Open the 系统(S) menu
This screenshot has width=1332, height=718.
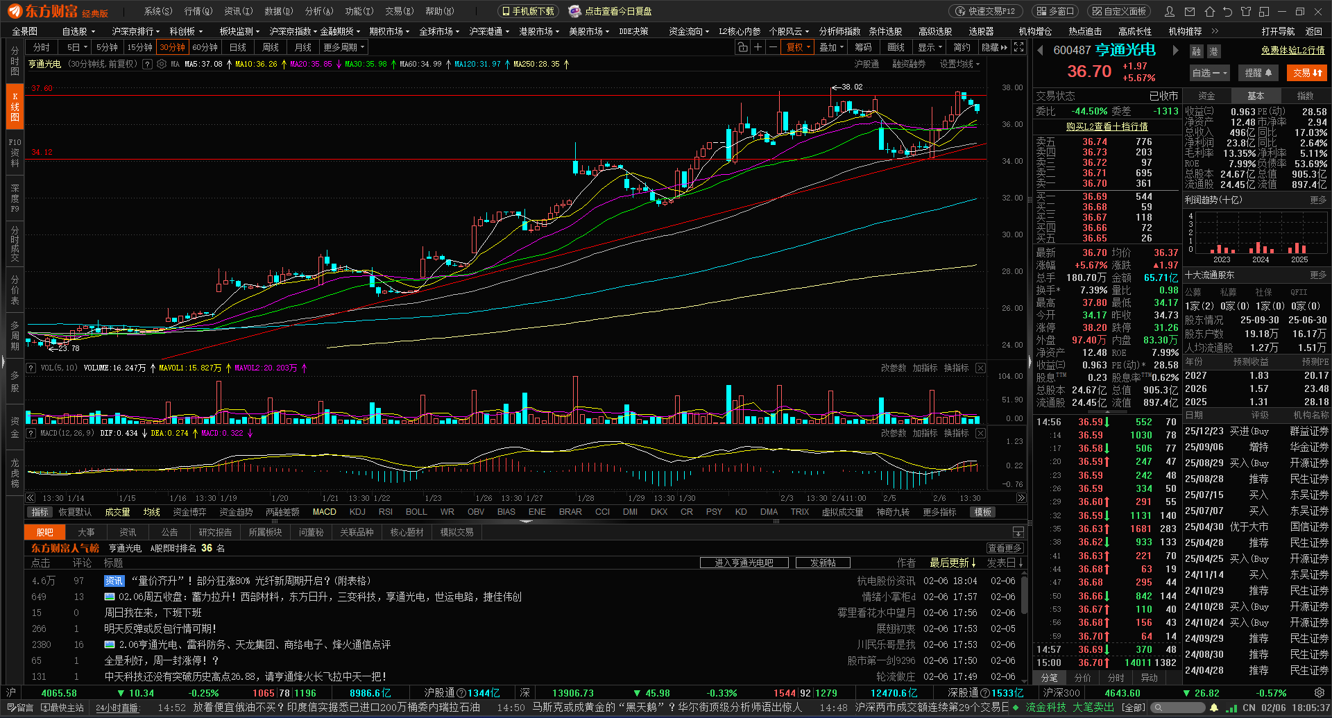click(158, 11)
